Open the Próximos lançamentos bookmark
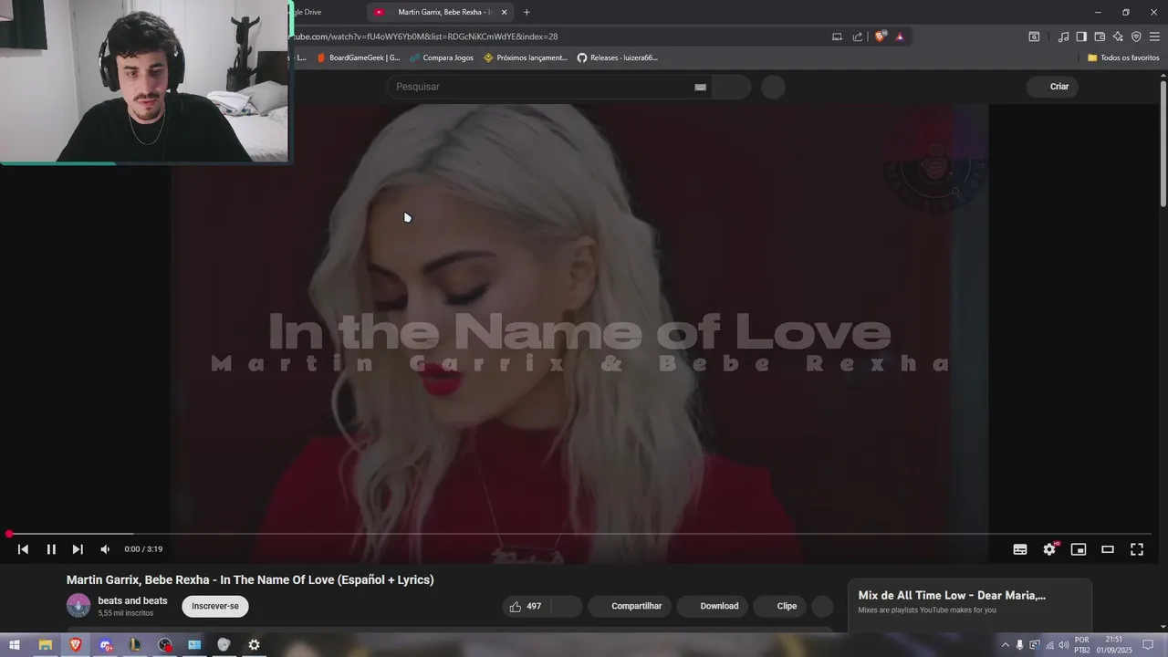Viewport: 1168px width, 657px height. click(x=526, y=57)
